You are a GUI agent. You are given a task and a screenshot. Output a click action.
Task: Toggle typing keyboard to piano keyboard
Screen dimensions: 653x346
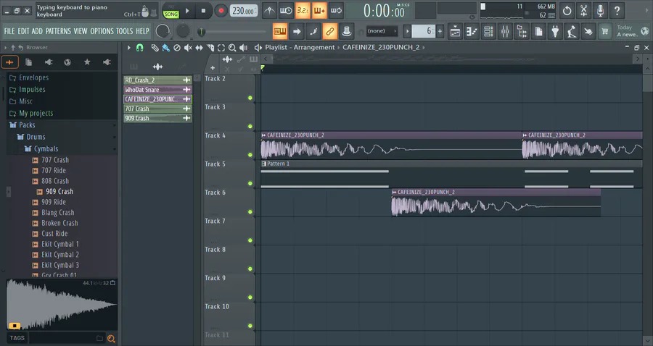tap(280, 31)
